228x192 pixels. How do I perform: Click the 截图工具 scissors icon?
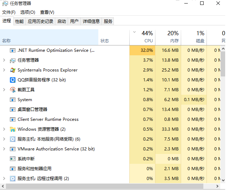click(13, 90)
